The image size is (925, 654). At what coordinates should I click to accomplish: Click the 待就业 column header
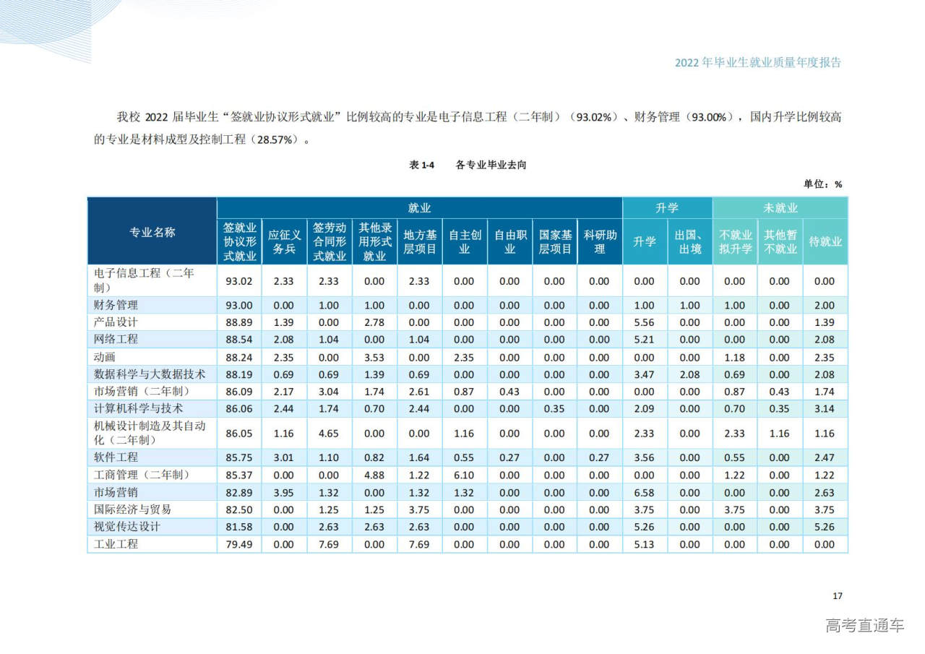pyautogui.click(x=825, y=241)
